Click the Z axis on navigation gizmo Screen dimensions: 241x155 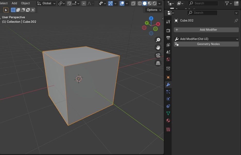151,19
